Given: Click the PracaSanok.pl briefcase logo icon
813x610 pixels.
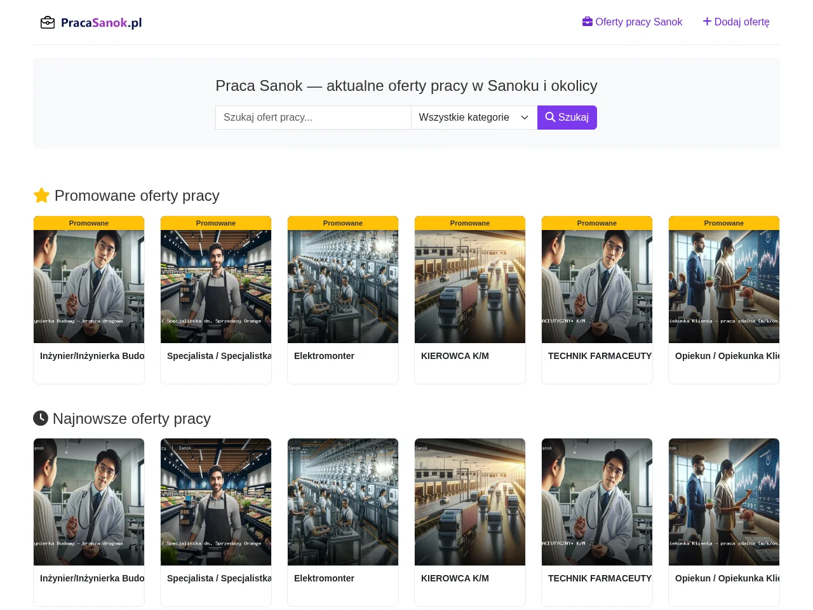Looking at the screenshot, I should (48, 23).
